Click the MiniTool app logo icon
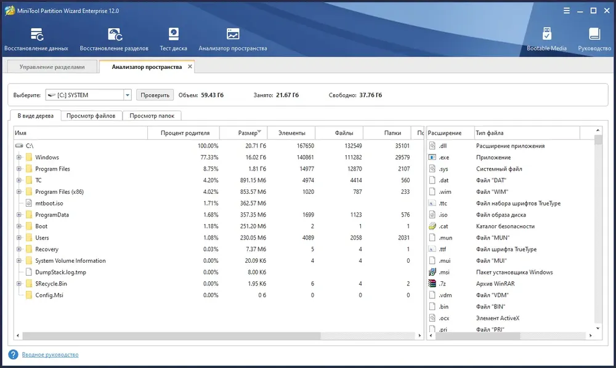This screenshot has width=616, height=368. coord(10,10)
